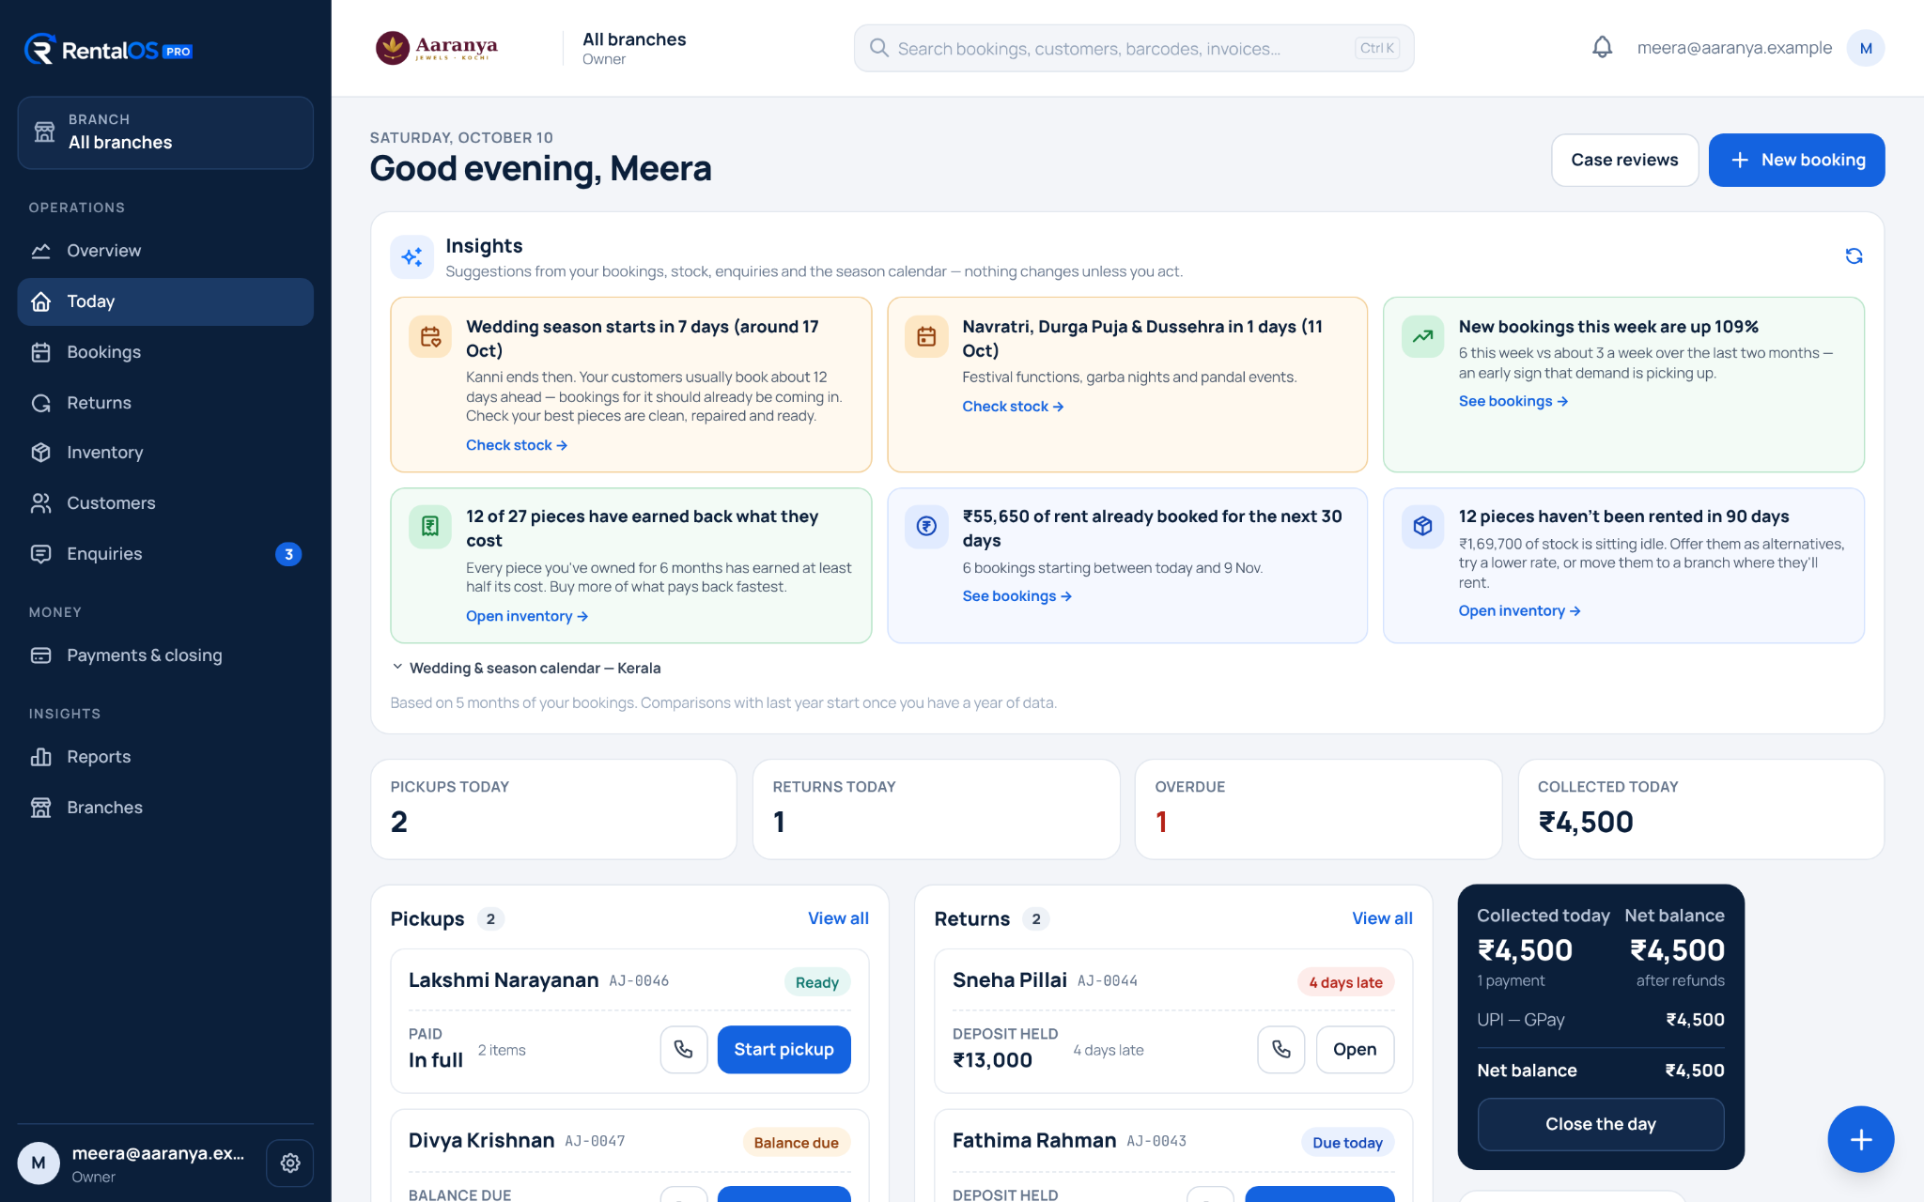Go to Overview in sidebar
The height and width of the screenshot is (1202, 1924).
pos(165,251)
